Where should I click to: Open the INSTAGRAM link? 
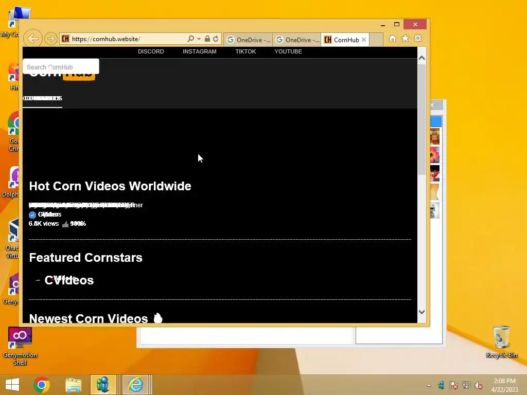pos(200,51)
